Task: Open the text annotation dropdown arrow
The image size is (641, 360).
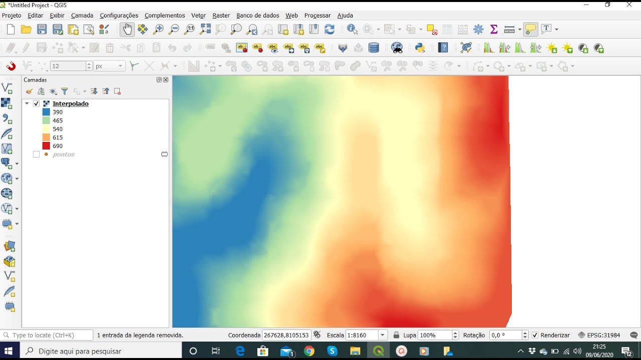Action: pyautogui.click(x=556, y=29)
